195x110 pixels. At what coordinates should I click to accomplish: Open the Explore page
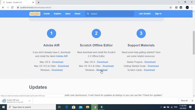[58, 14]
